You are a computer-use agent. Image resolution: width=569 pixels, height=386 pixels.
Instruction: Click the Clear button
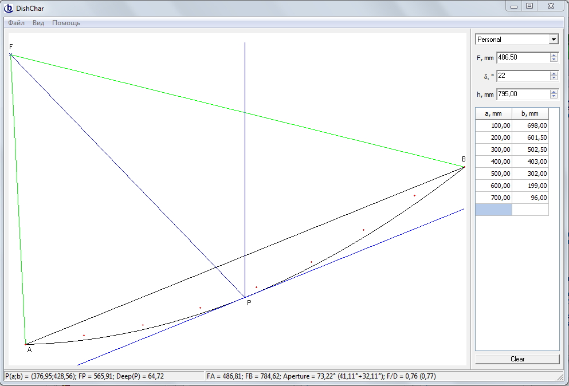517,359
